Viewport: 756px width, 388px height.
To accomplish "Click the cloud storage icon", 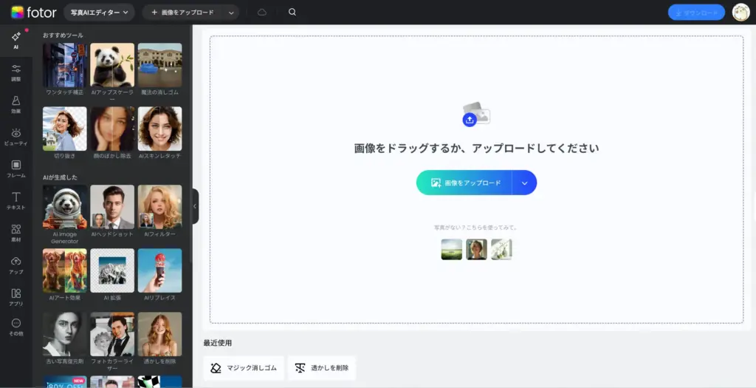I will pyautogui.click(x=262, y=12).
